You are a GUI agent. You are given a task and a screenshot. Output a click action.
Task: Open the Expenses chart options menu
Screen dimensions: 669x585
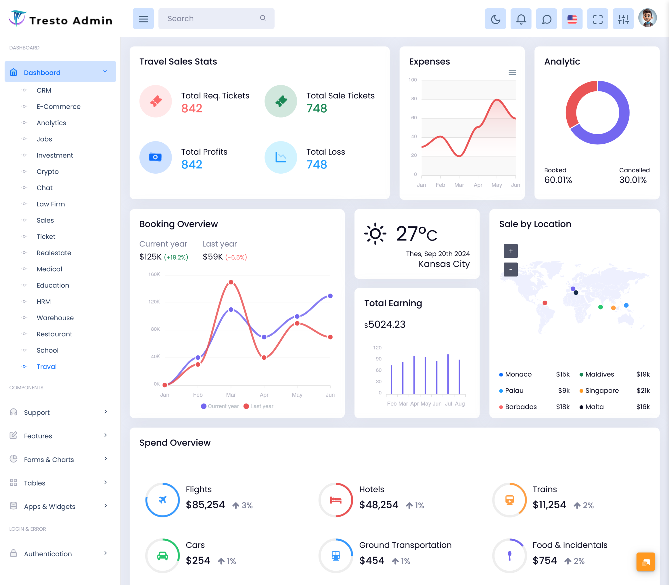[512, 73]
